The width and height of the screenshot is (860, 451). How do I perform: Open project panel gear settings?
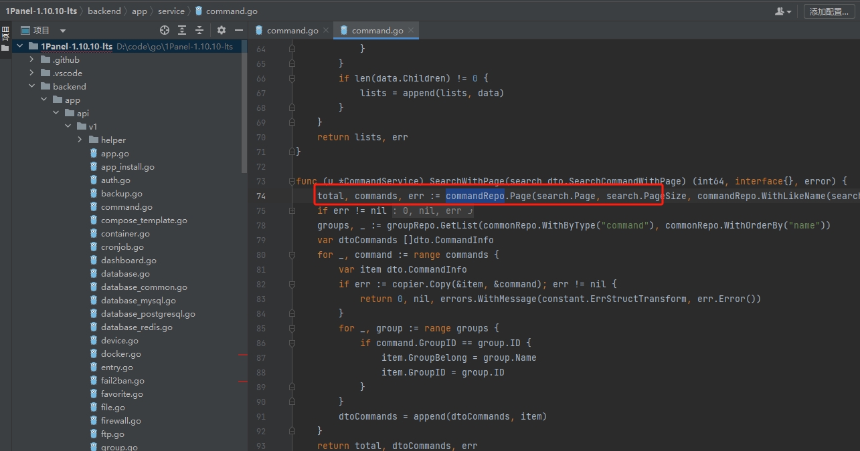tap(222, 30)
